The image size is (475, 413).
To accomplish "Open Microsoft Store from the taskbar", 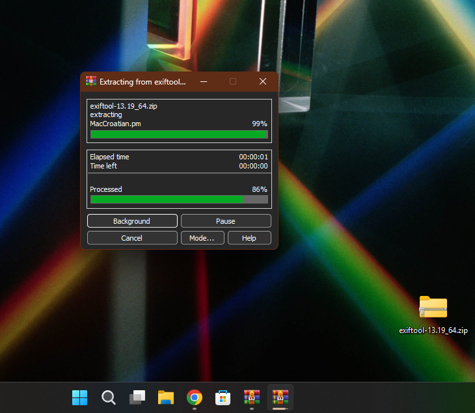I will [x=223, y=397].
